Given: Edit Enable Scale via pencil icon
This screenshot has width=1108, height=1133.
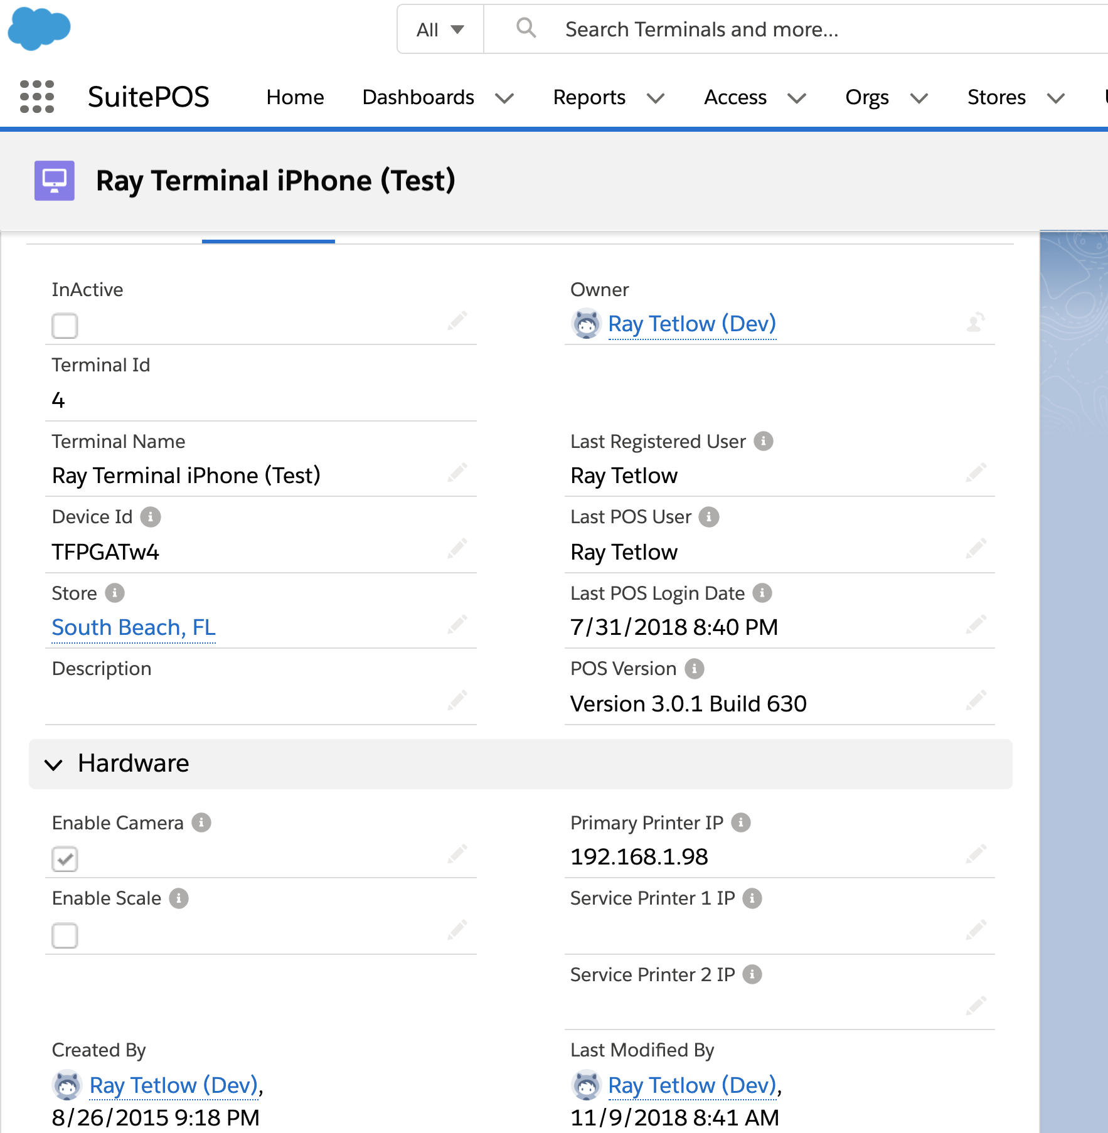Looking at the screenshot, I should [x=457, y=930].
